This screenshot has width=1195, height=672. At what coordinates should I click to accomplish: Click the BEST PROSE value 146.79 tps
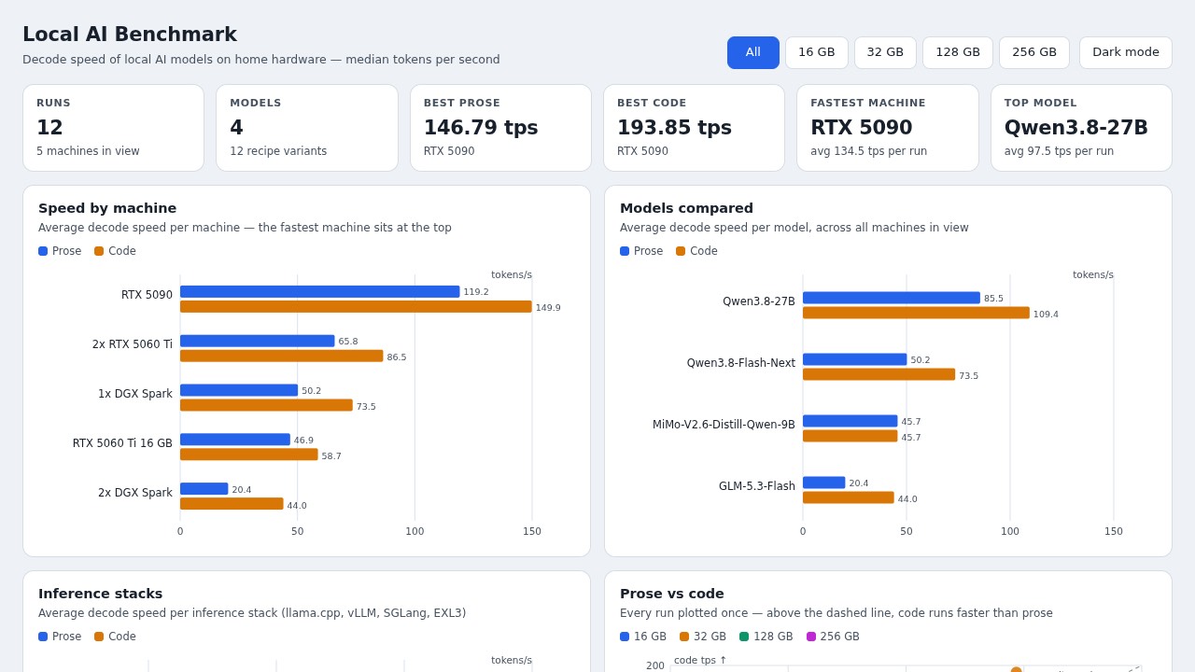(x=481, y=128)
